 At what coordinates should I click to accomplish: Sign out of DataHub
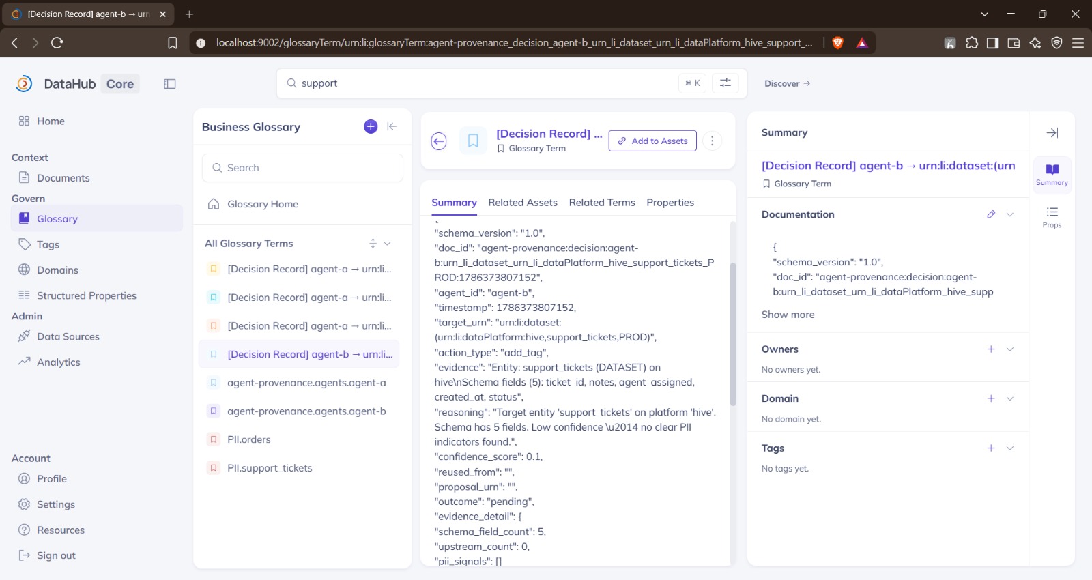(x=97, y=555)
